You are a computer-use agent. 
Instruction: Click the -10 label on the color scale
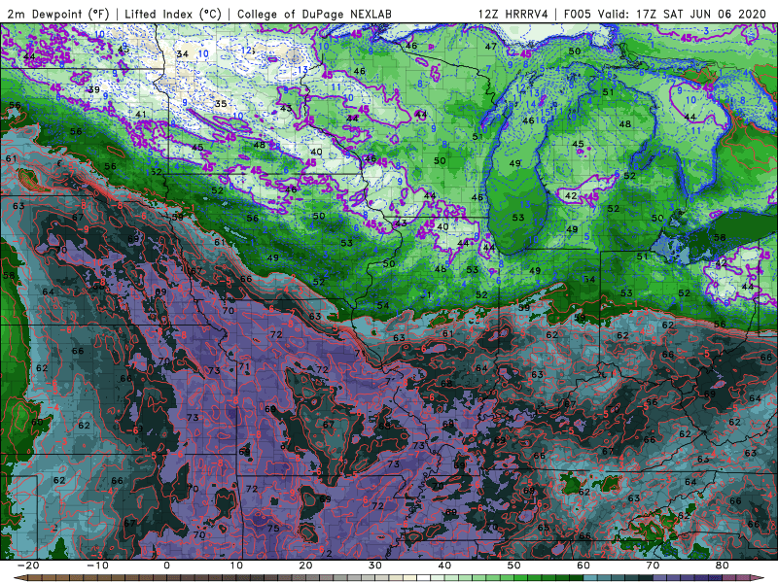tap(98, 566)
